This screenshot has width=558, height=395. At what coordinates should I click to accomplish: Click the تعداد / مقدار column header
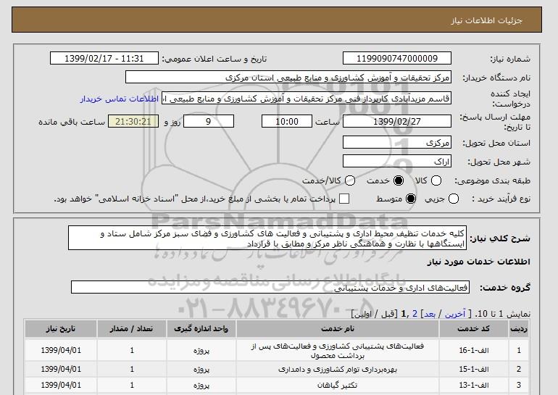(132, 329)
